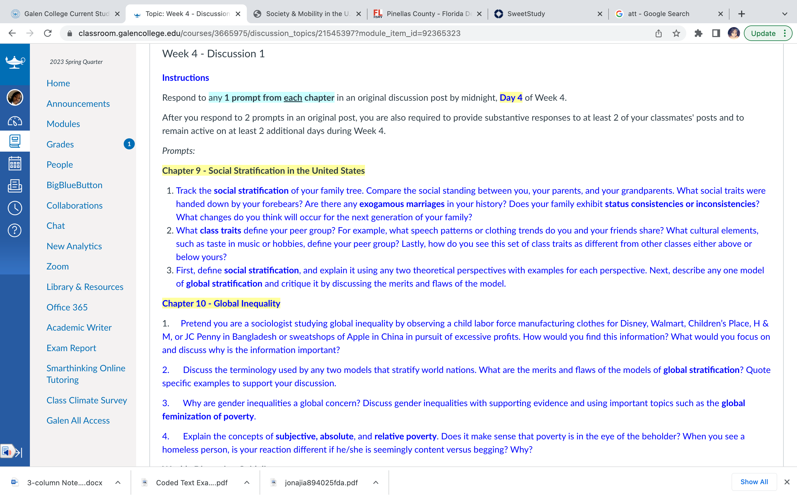Share this page using the share icon
Image resolution: width=797 pixels, height=498 pixels.
[x=658, y=33]
